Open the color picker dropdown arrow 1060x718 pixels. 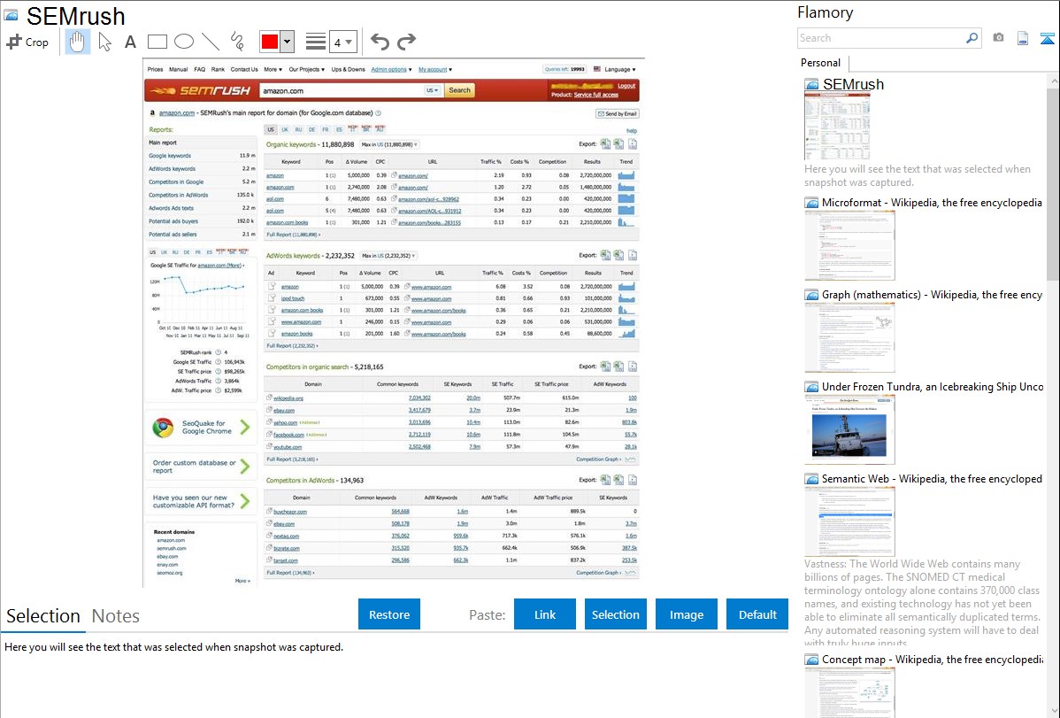(x=288, y=42)
